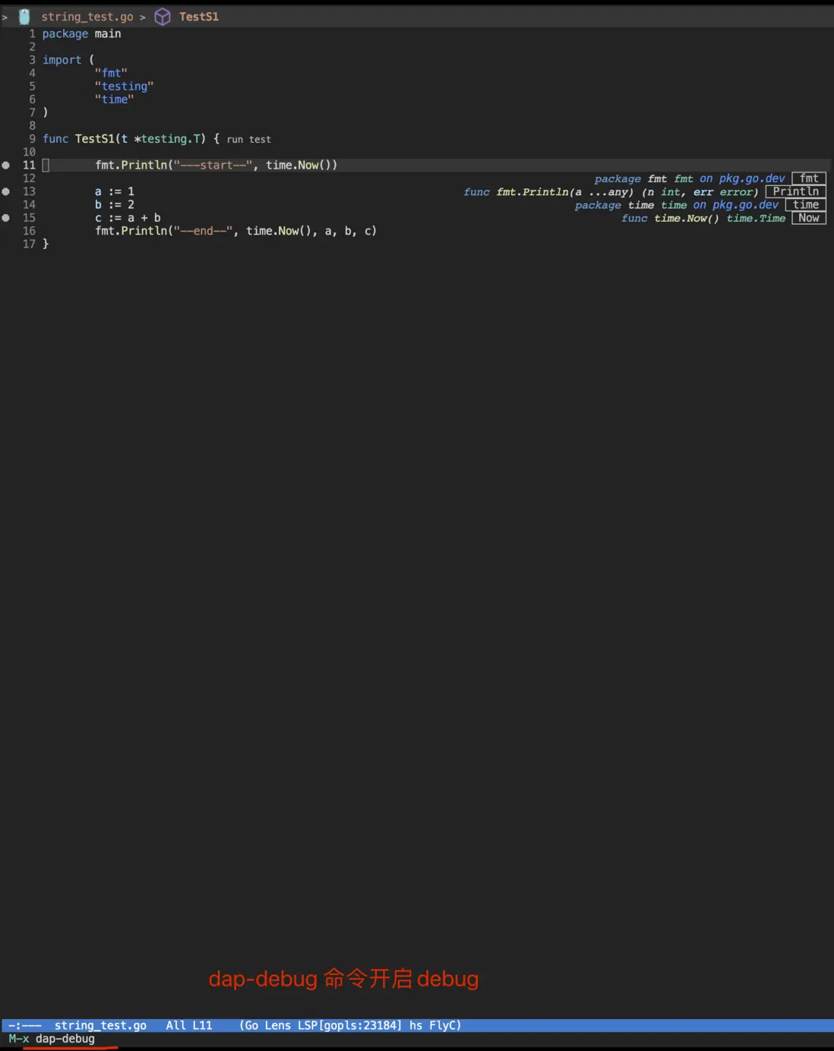Click the Lens minor mode indicator
The width and height of the screenshot is (834, 1051).
(x=277, y=1025)
